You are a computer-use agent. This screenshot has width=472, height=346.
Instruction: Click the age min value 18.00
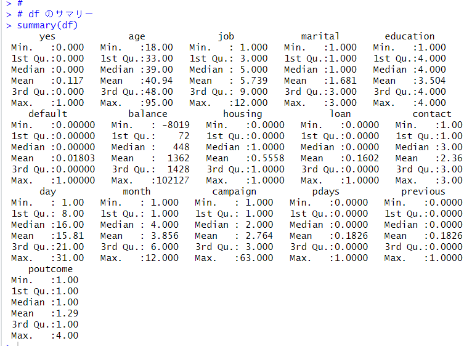[159, 47]
